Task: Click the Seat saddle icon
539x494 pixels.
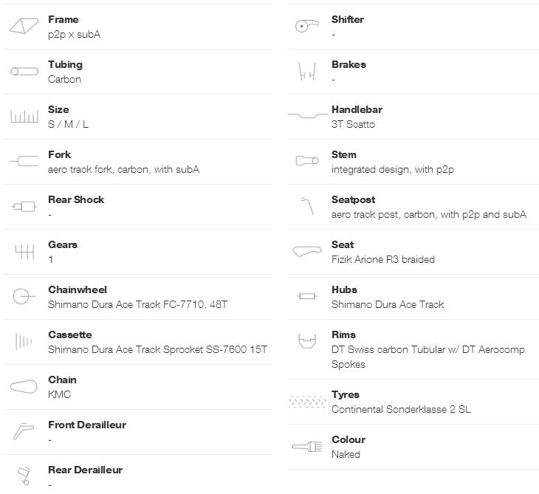Action: (306, 252)
